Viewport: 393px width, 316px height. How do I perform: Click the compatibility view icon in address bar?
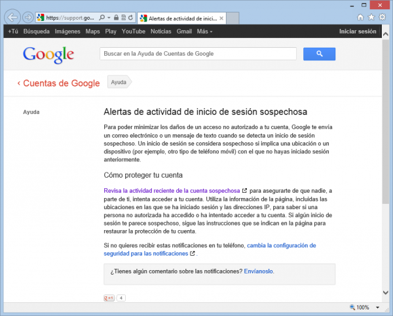point(123,18)
